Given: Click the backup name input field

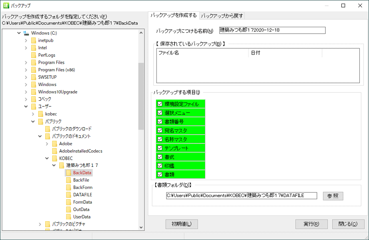Looking at the screenshot, I should 272,30.
